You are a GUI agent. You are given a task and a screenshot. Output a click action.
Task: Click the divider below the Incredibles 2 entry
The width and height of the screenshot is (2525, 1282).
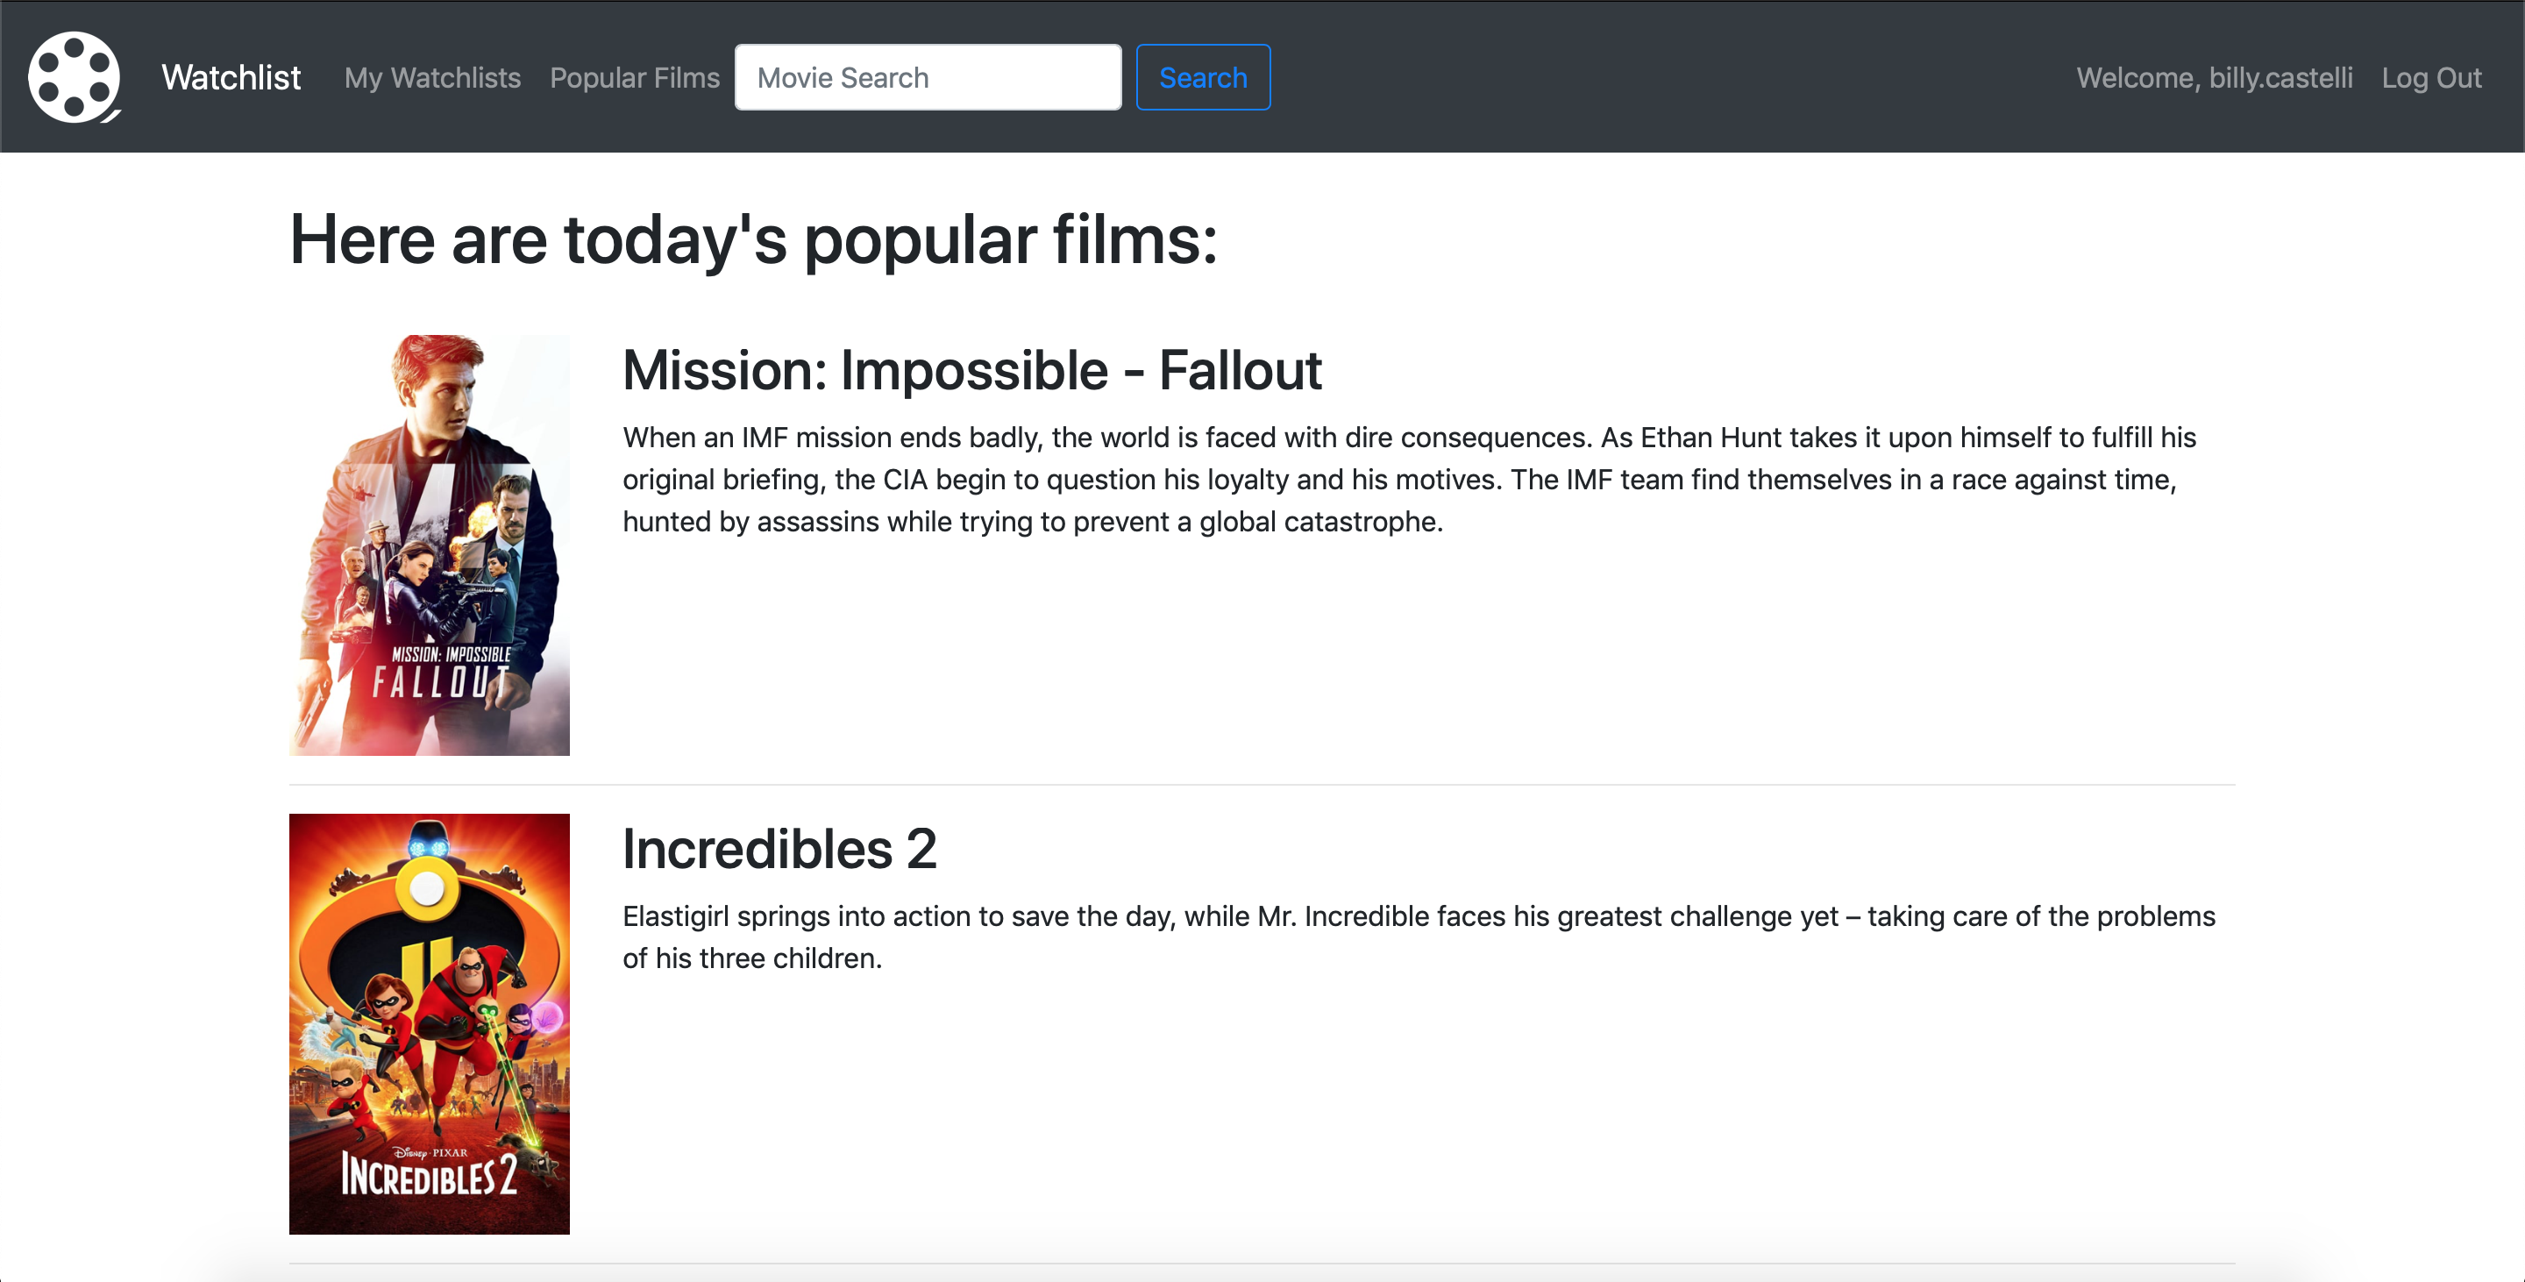point(1262,1263)
